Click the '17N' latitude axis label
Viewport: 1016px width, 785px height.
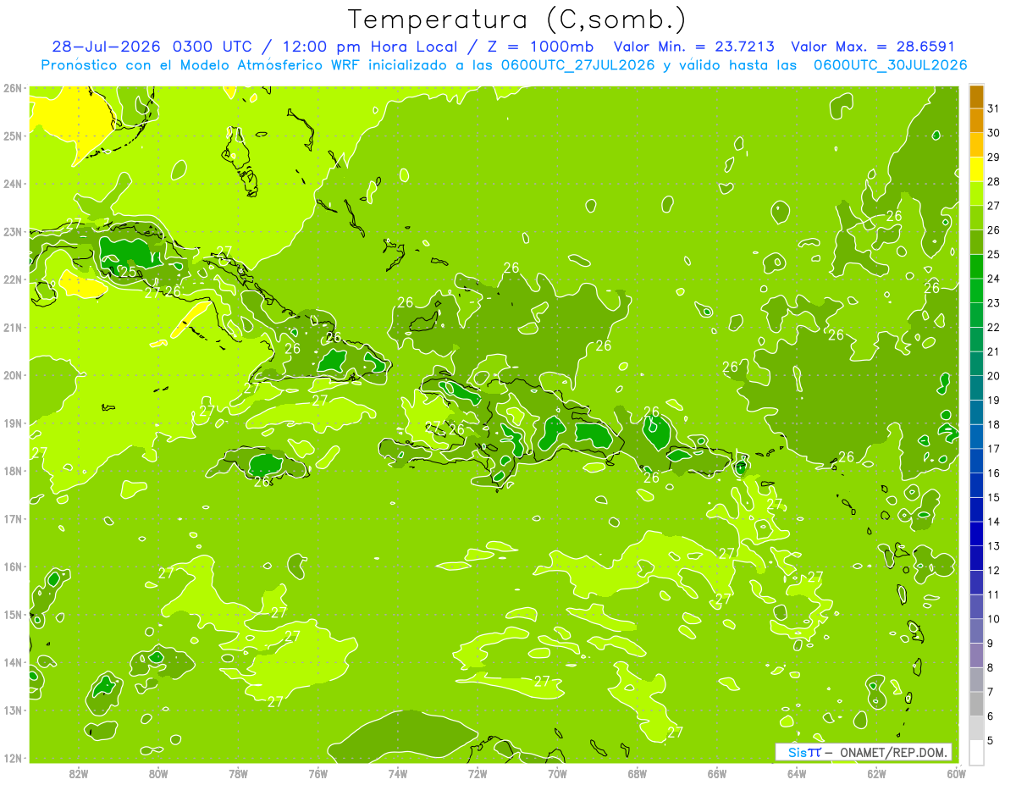tap(12, 518)
